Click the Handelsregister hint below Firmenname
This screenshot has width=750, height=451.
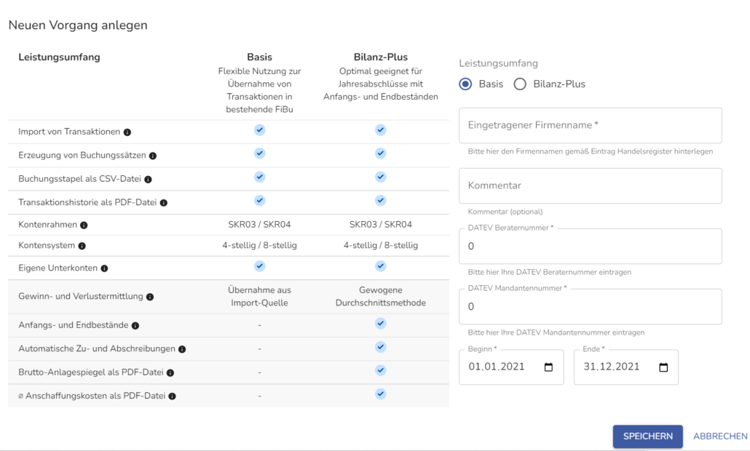coord(591,151)
